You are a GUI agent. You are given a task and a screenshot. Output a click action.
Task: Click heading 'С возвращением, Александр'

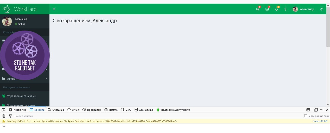click(x=85, y=21)
